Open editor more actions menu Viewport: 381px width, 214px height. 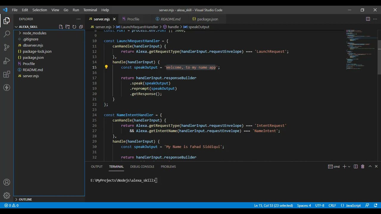tap(375, 19)
